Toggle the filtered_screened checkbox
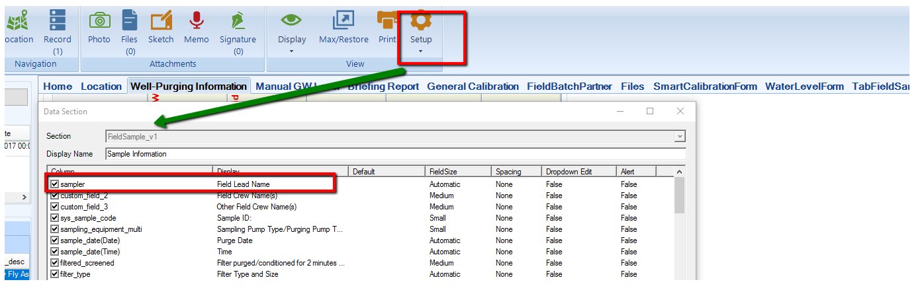 tap(55, 263)
